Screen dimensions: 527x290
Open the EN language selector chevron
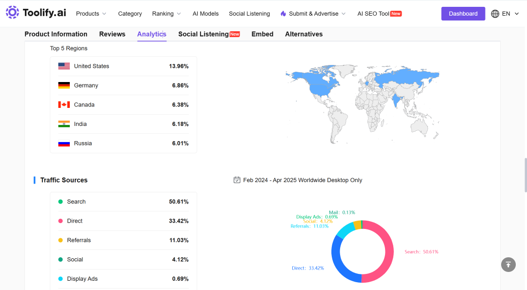(517, 14)
